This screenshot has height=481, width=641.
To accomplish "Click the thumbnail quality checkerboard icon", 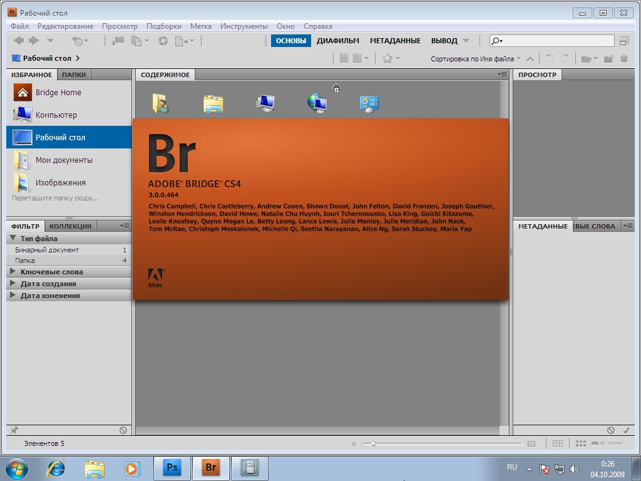I will pos(344,58).
